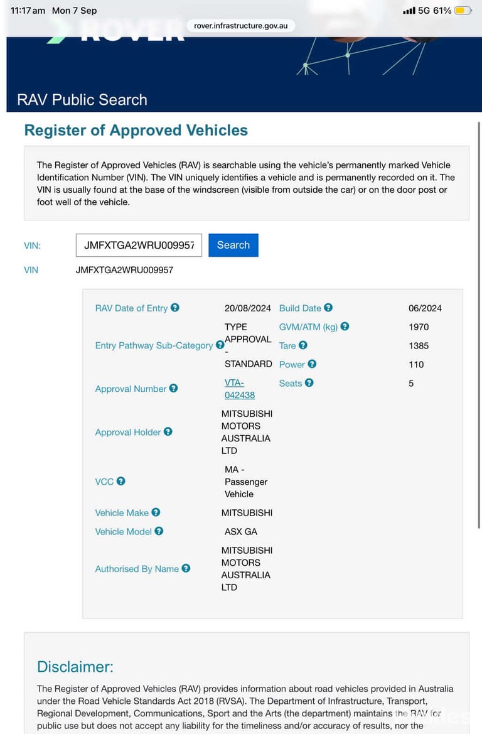Open Vehicle Model help icon
Viewport: 482px width, 734px height.
click(159, 531)
